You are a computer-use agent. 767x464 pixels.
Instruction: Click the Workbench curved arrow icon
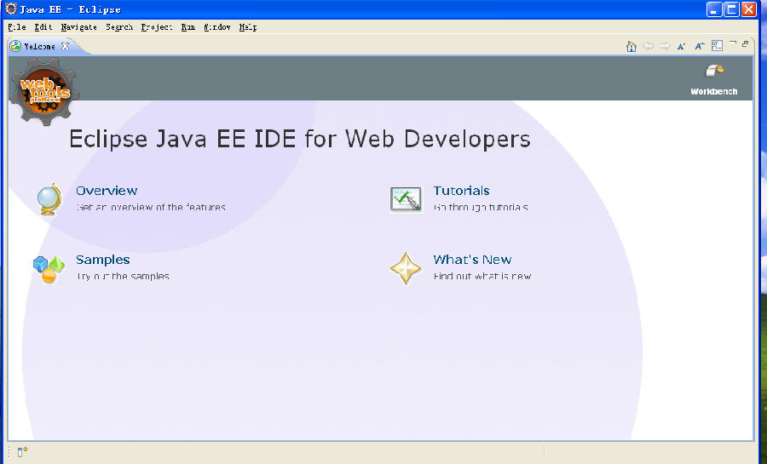714,71
